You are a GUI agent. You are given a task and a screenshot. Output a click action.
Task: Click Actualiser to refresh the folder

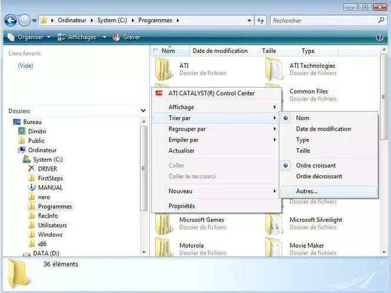pyautogui.click(x=181, y=151)
